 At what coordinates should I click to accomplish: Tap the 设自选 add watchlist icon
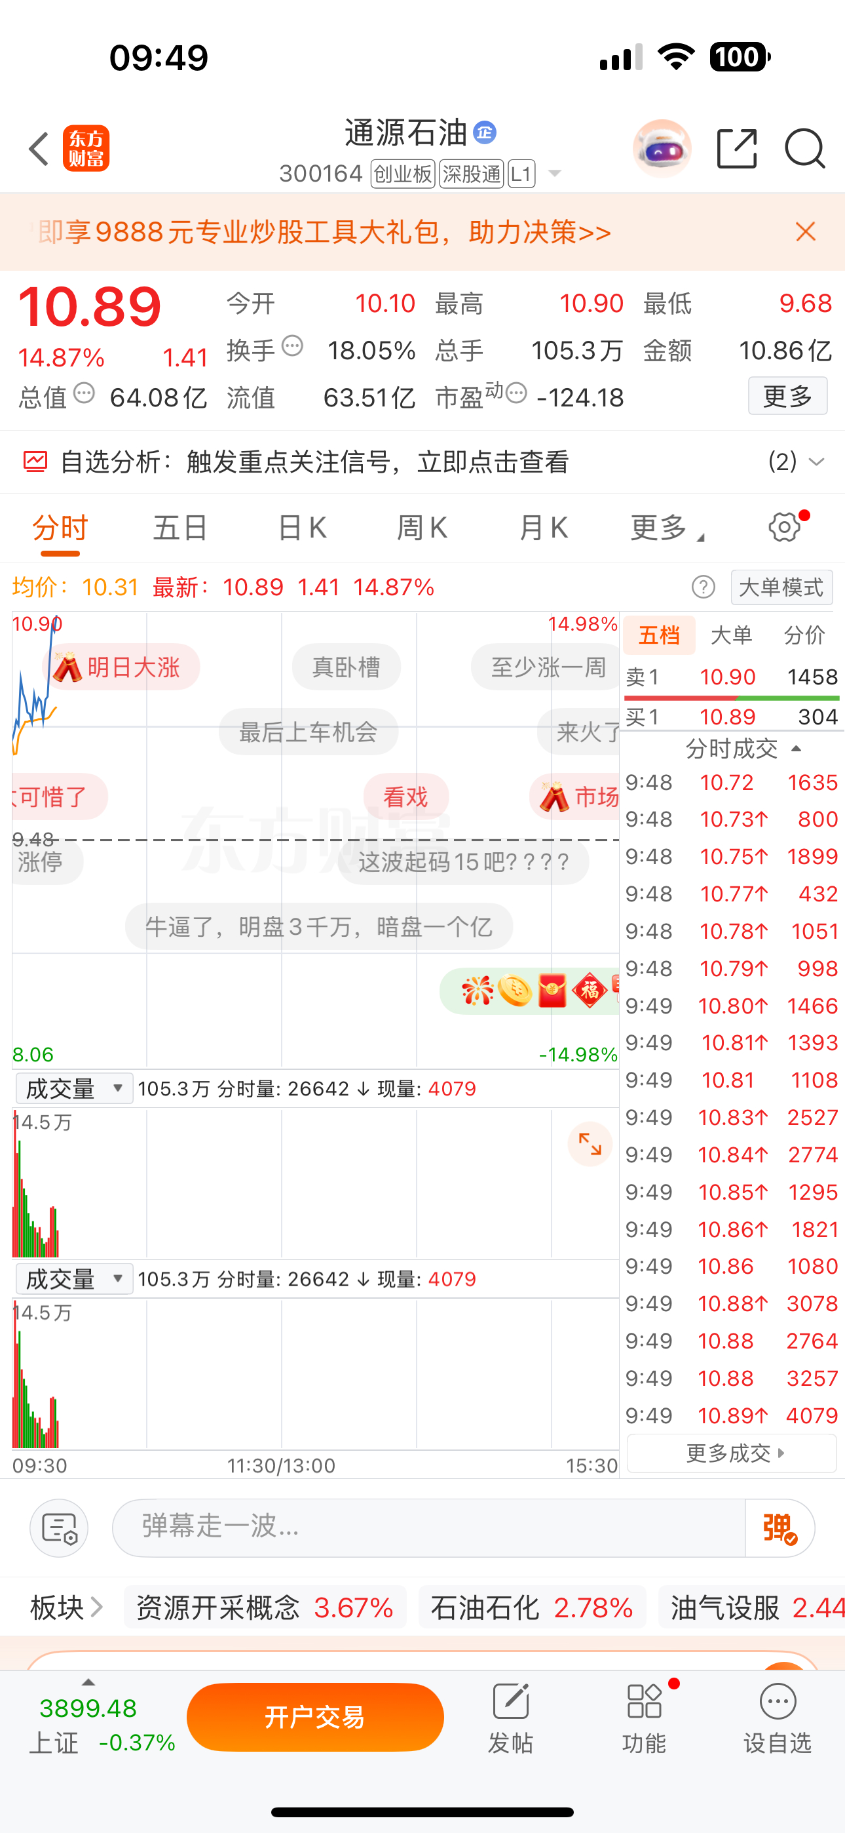point(778,1718)
